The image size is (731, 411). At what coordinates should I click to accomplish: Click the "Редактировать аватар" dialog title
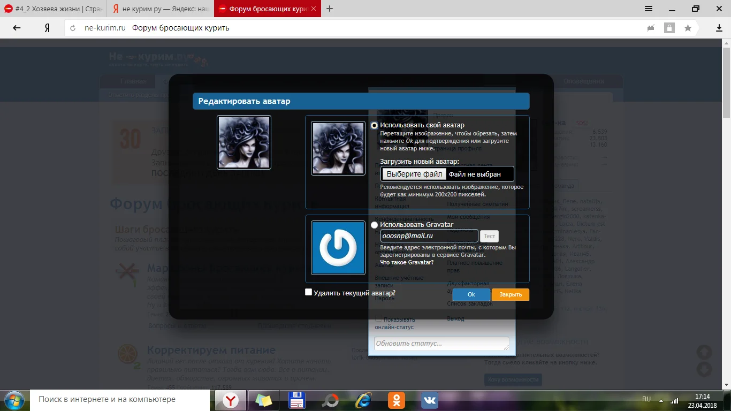pos(245,101)
